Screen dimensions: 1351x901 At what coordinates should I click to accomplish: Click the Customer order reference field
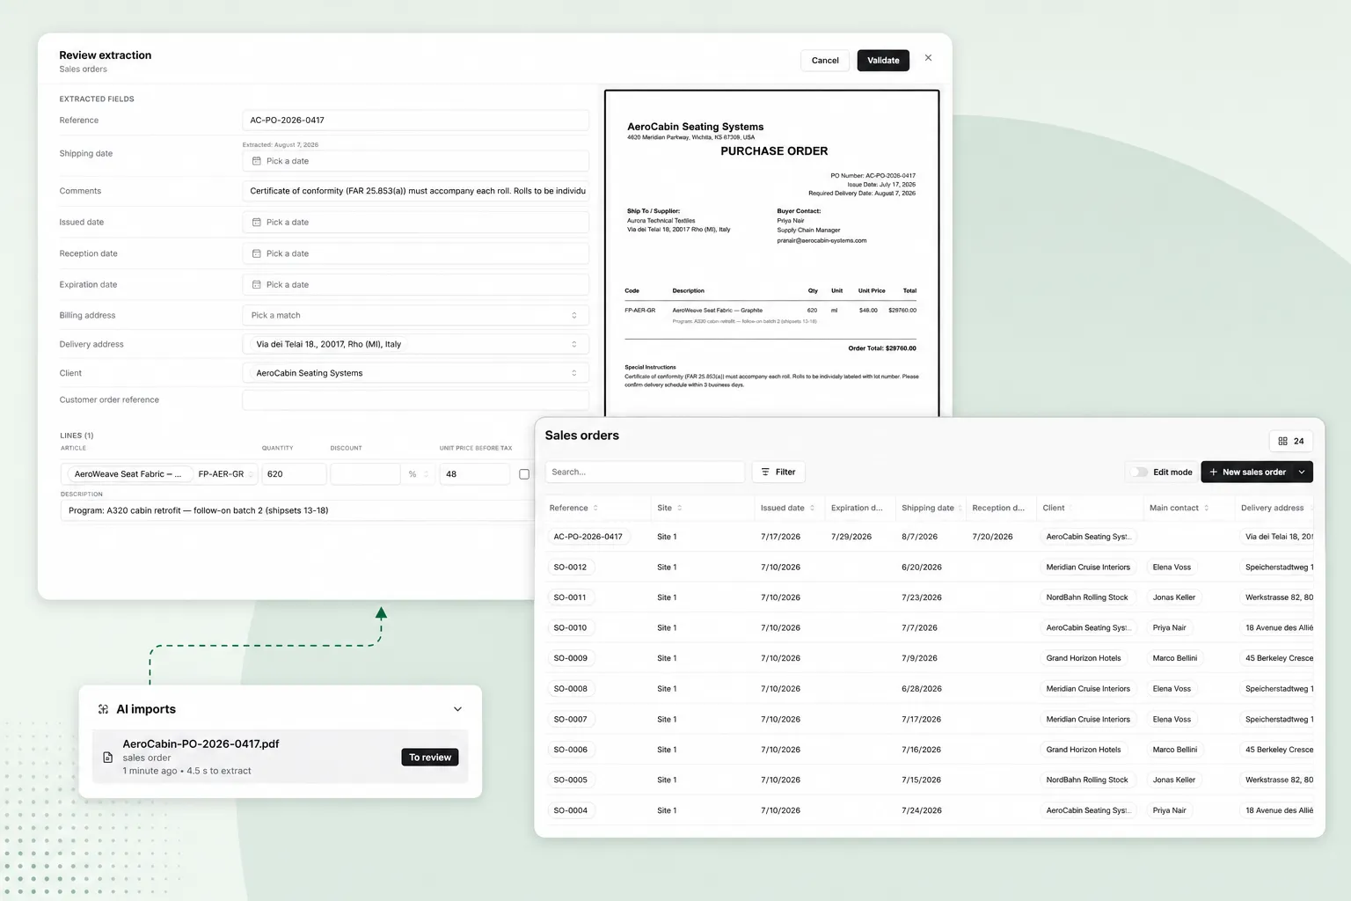(415, 399)
